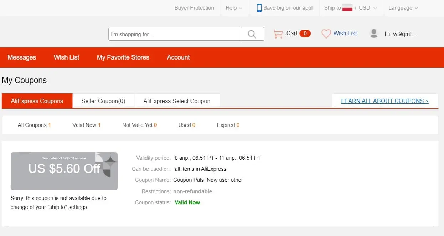Open Account in the red navigation bar

click(x=179, y=57)
